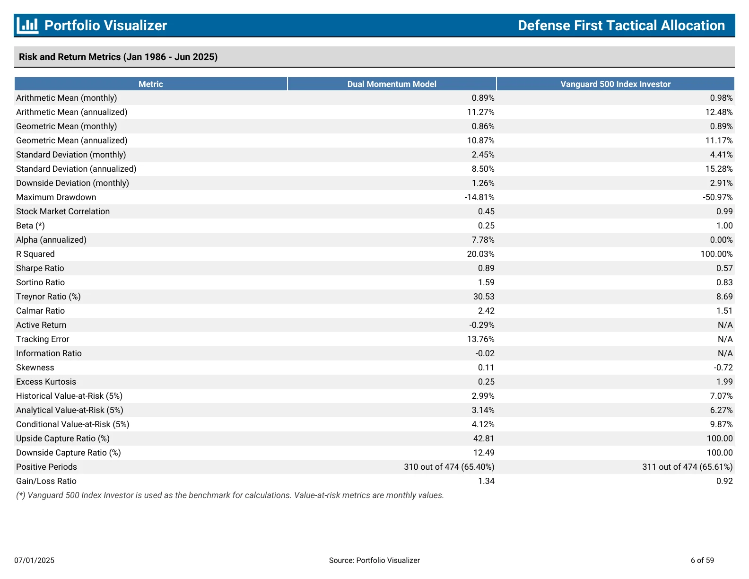Select the Tracking Error row label
The height and width of the screenshot is (579, 749).
(43, 339)
